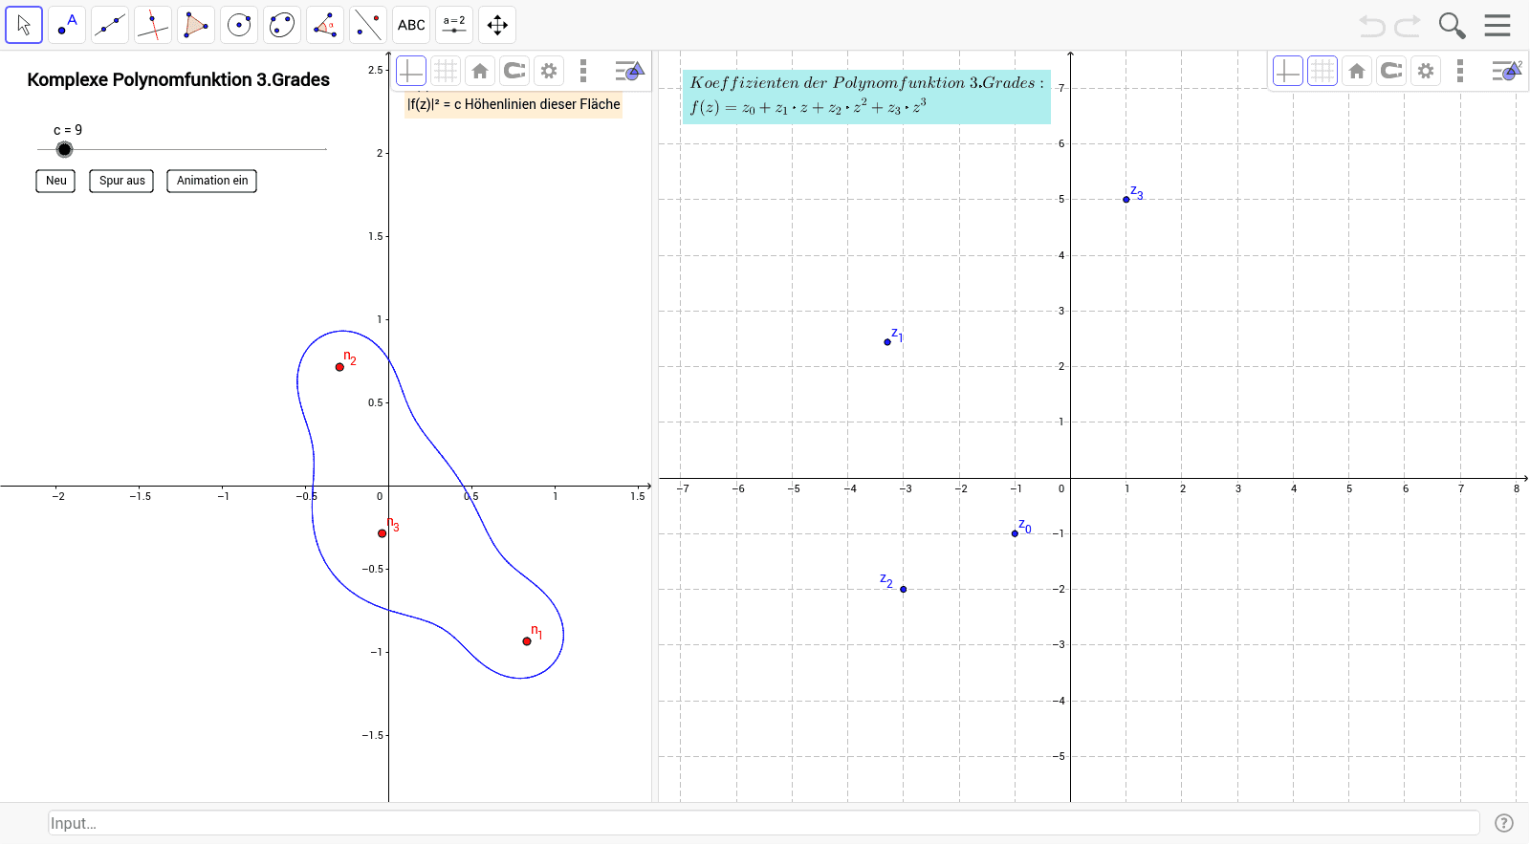The image size is (1530, 845).
Task: Click the Animation ein button
Action: tap(211, 181)
